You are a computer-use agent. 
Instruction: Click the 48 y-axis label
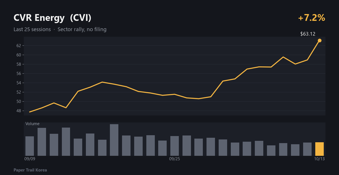[19, 111]
